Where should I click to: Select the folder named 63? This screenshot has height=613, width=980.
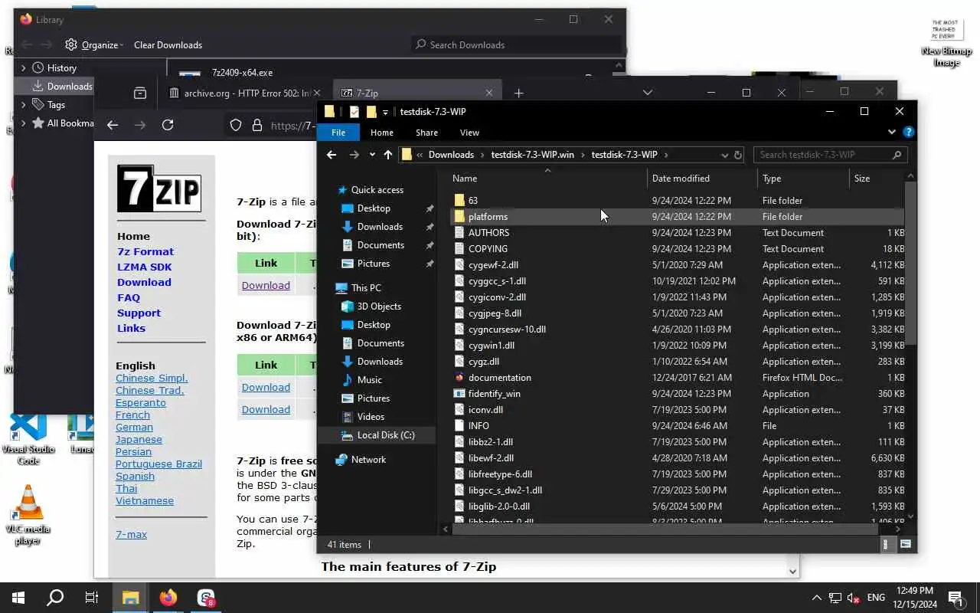click(473, 201)
